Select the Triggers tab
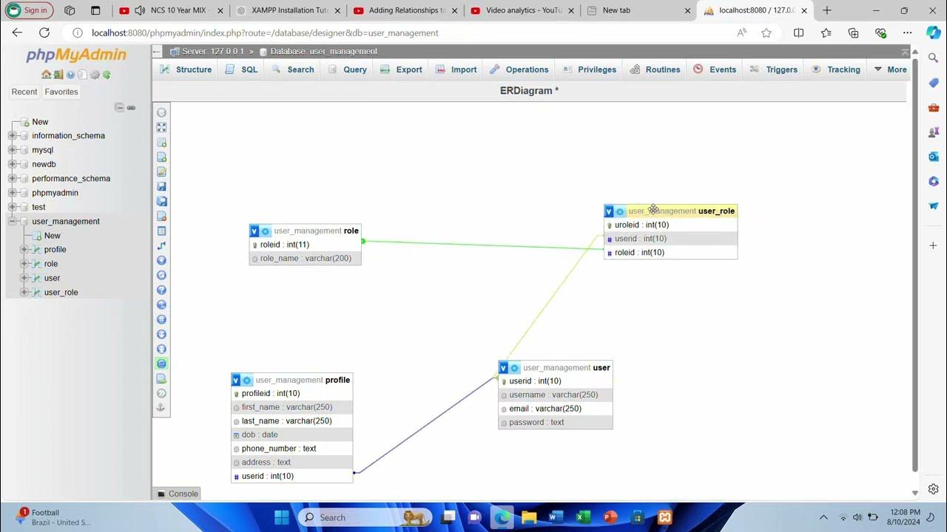Image resolution: width=947 pixels, height=532 pixels. 773,69
